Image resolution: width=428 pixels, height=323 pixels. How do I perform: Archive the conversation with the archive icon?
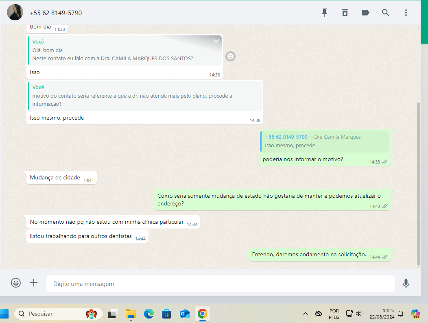345,13
